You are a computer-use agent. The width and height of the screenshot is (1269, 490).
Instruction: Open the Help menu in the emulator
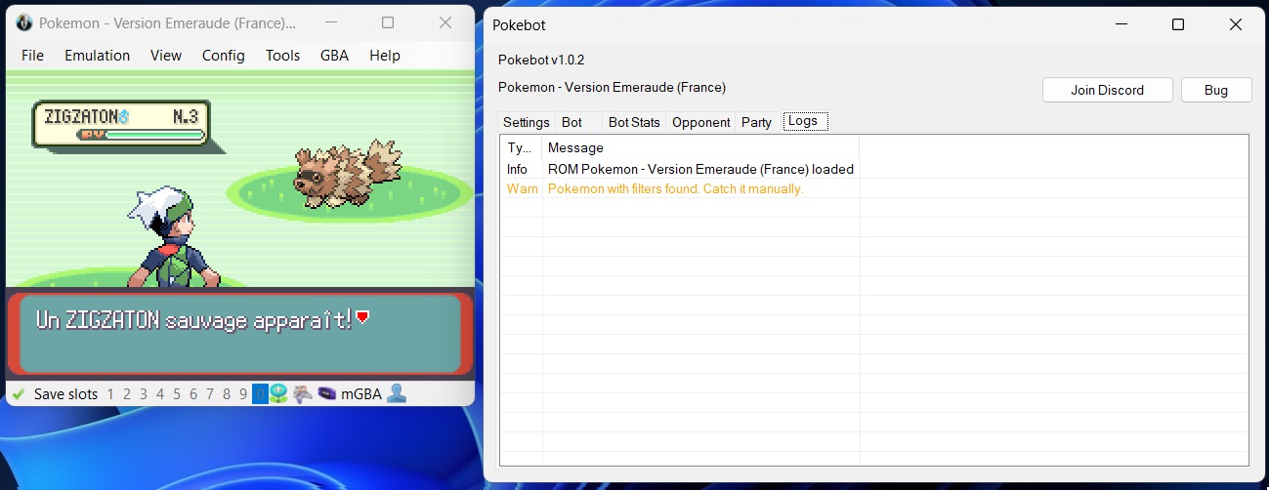(x=385, y=56)
